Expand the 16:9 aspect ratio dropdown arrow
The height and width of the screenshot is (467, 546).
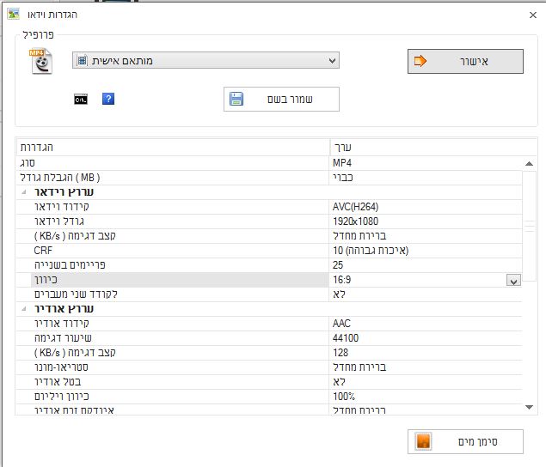click(513, 281)
